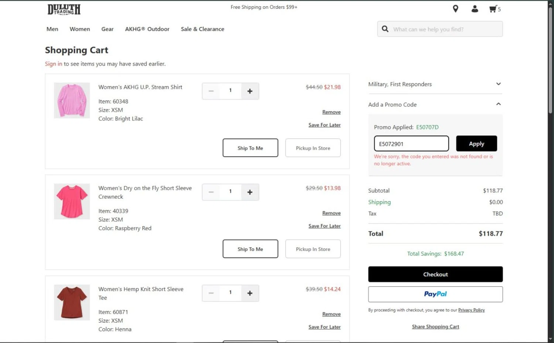Save the Dry on the Fly Crewneck for later
This screenshot has width=554, height=343.
point(324,226)
